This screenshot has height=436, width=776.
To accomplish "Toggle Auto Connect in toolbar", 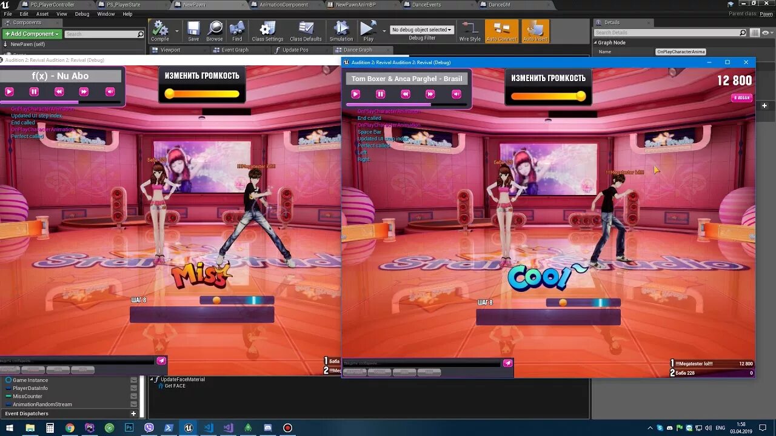I will pos(501,31).
